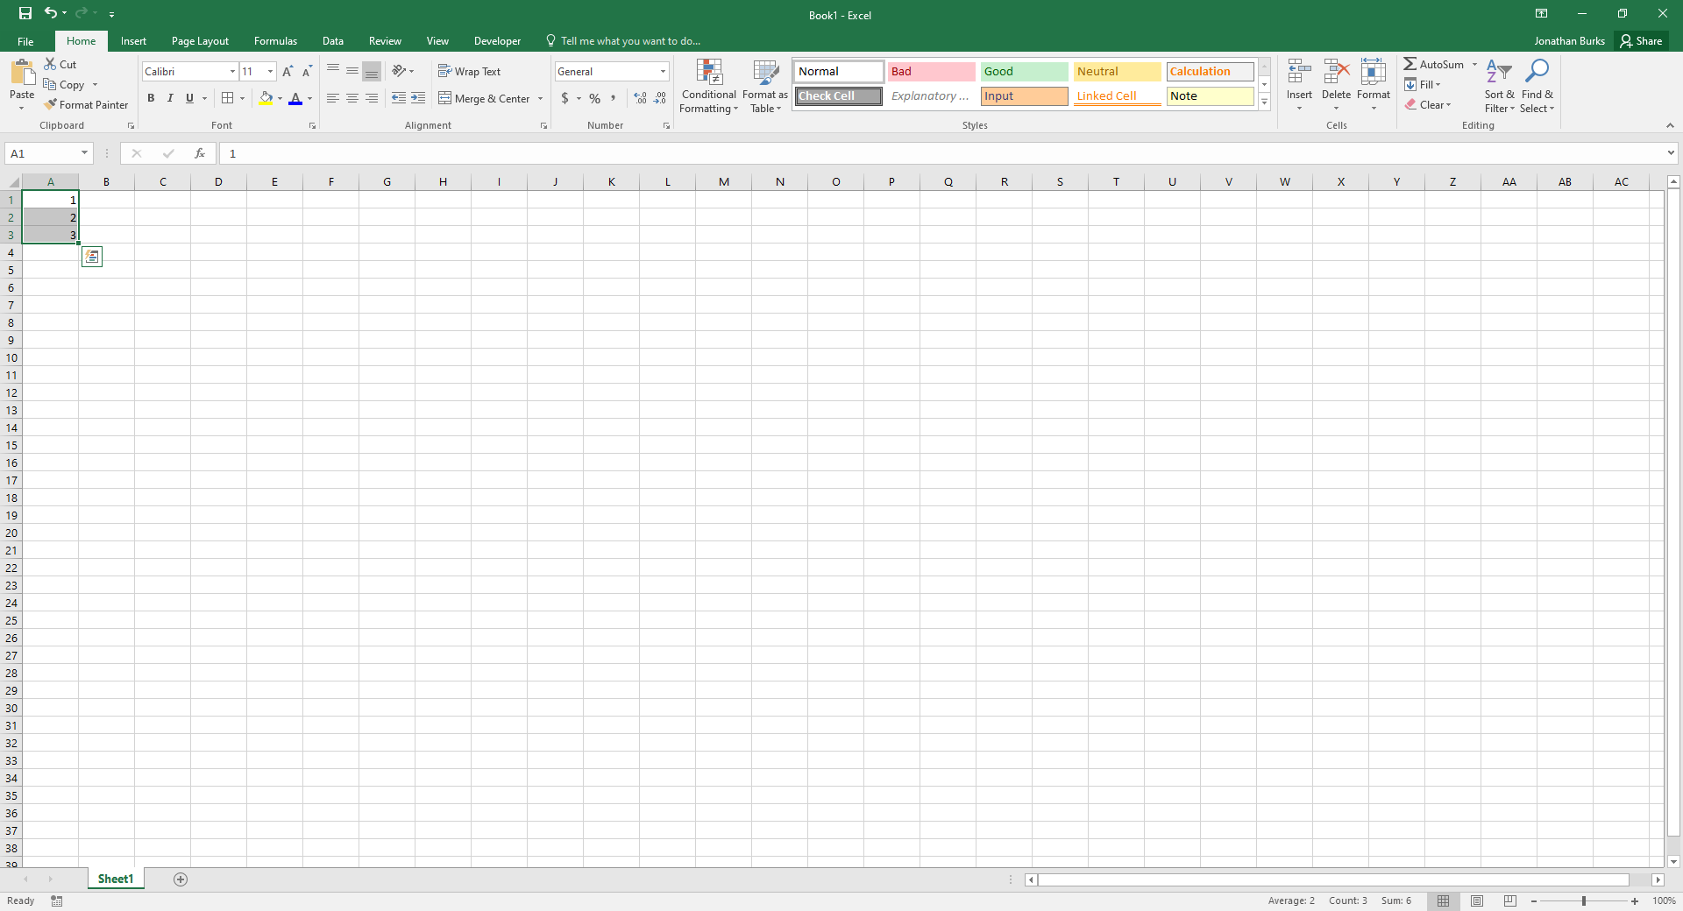This screenshot has height=911, width=1683.
Task: Click the Wrap Text icon
Action: pyautogui.click(x=444, y=71)
